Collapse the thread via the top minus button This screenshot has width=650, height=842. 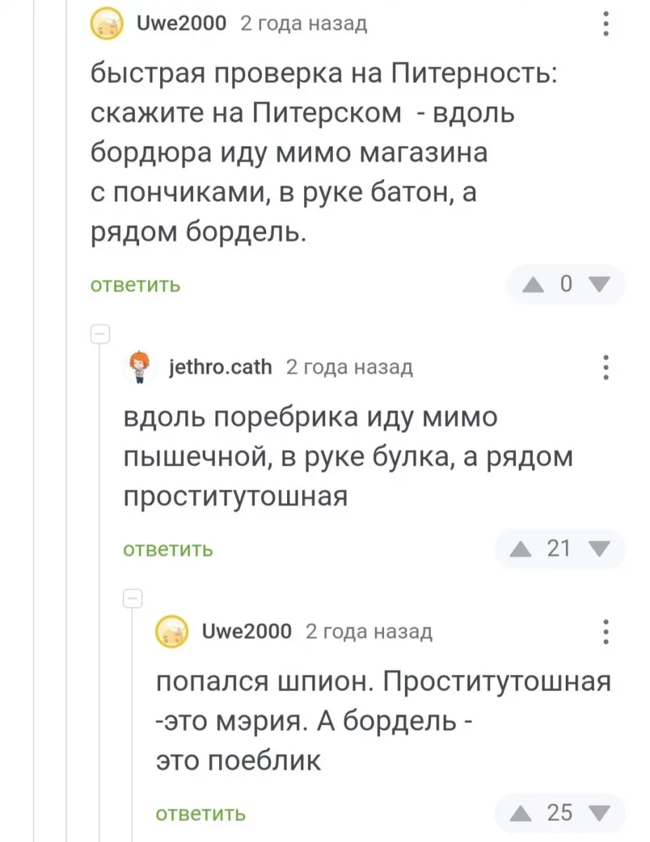click(100, 334)
